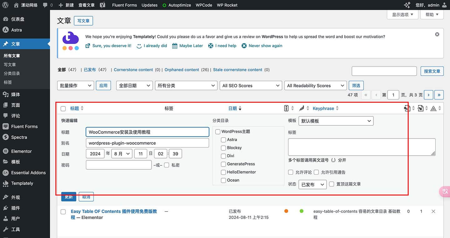
Task: Open 默认模板 template dropdown
Action: pyautogui.click(x=336, y=121)
